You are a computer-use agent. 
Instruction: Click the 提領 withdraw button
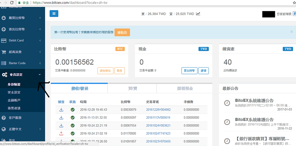(204, 71)
